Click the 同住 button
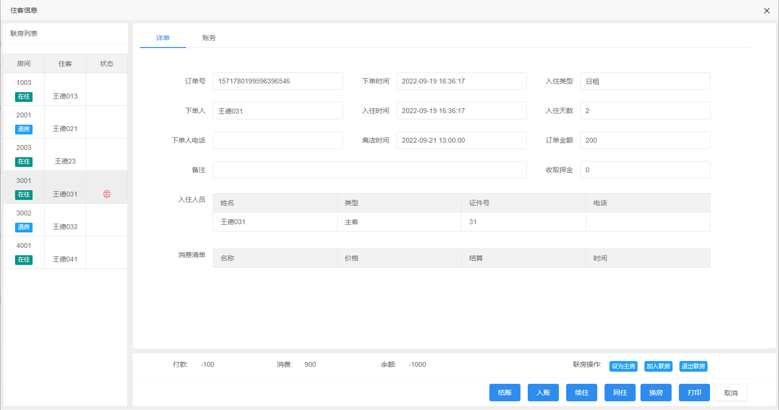779x410 pixels. click(620, 393)
